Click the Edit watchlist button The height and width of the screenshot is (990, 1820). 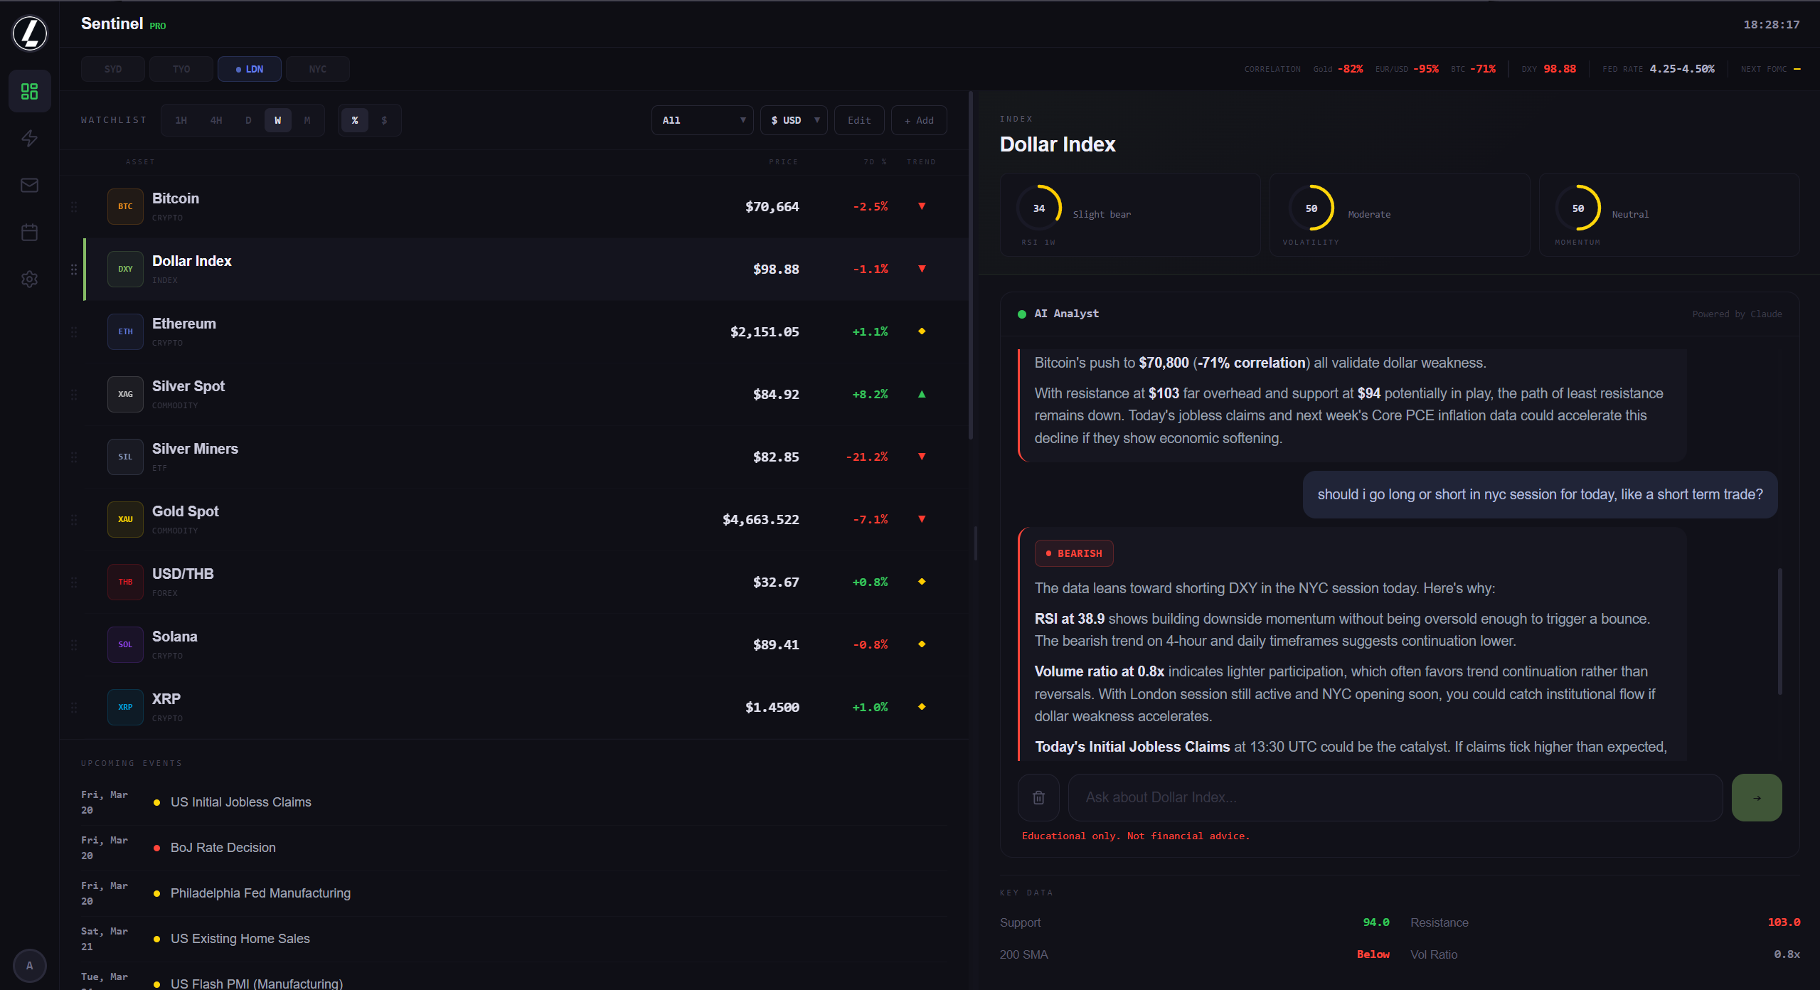858,120
